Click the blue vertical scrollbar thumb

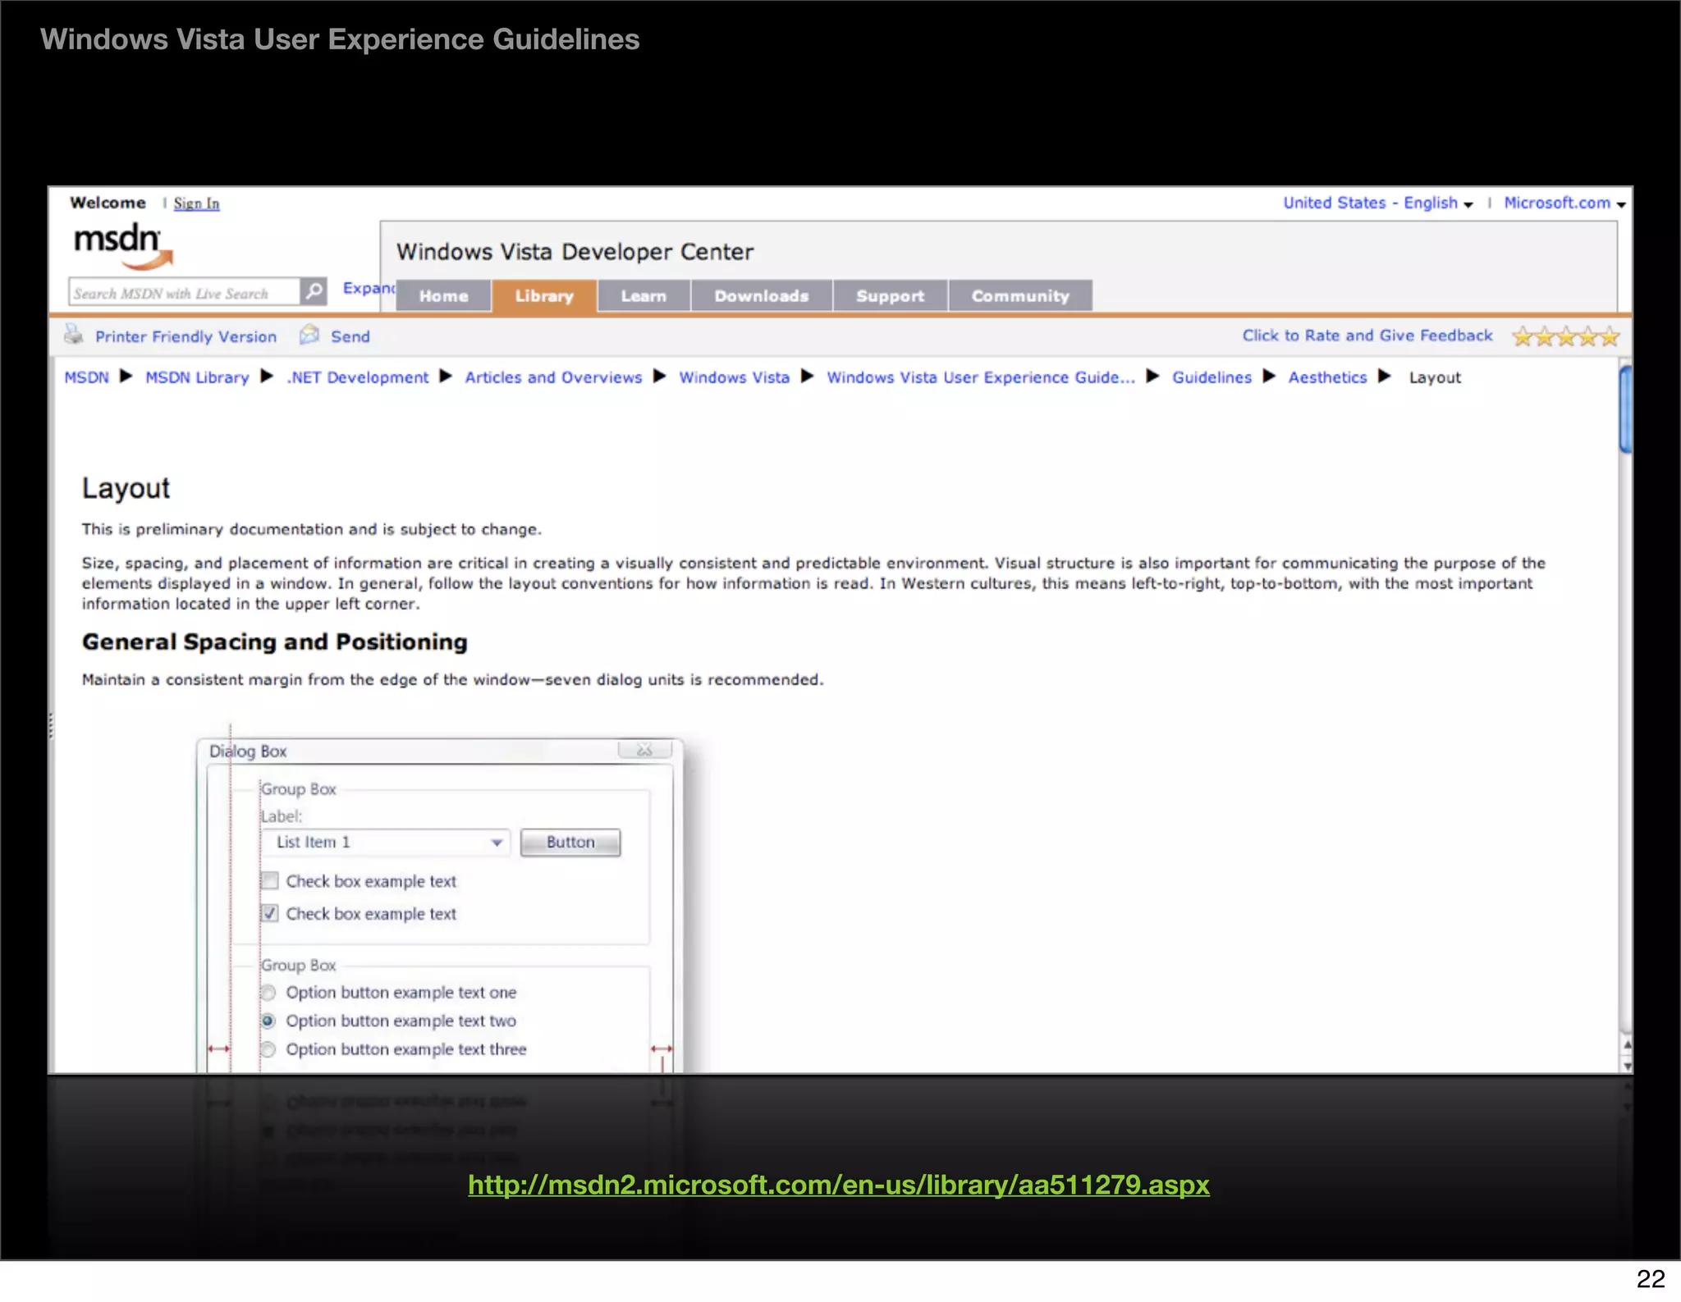point(1625,409)
